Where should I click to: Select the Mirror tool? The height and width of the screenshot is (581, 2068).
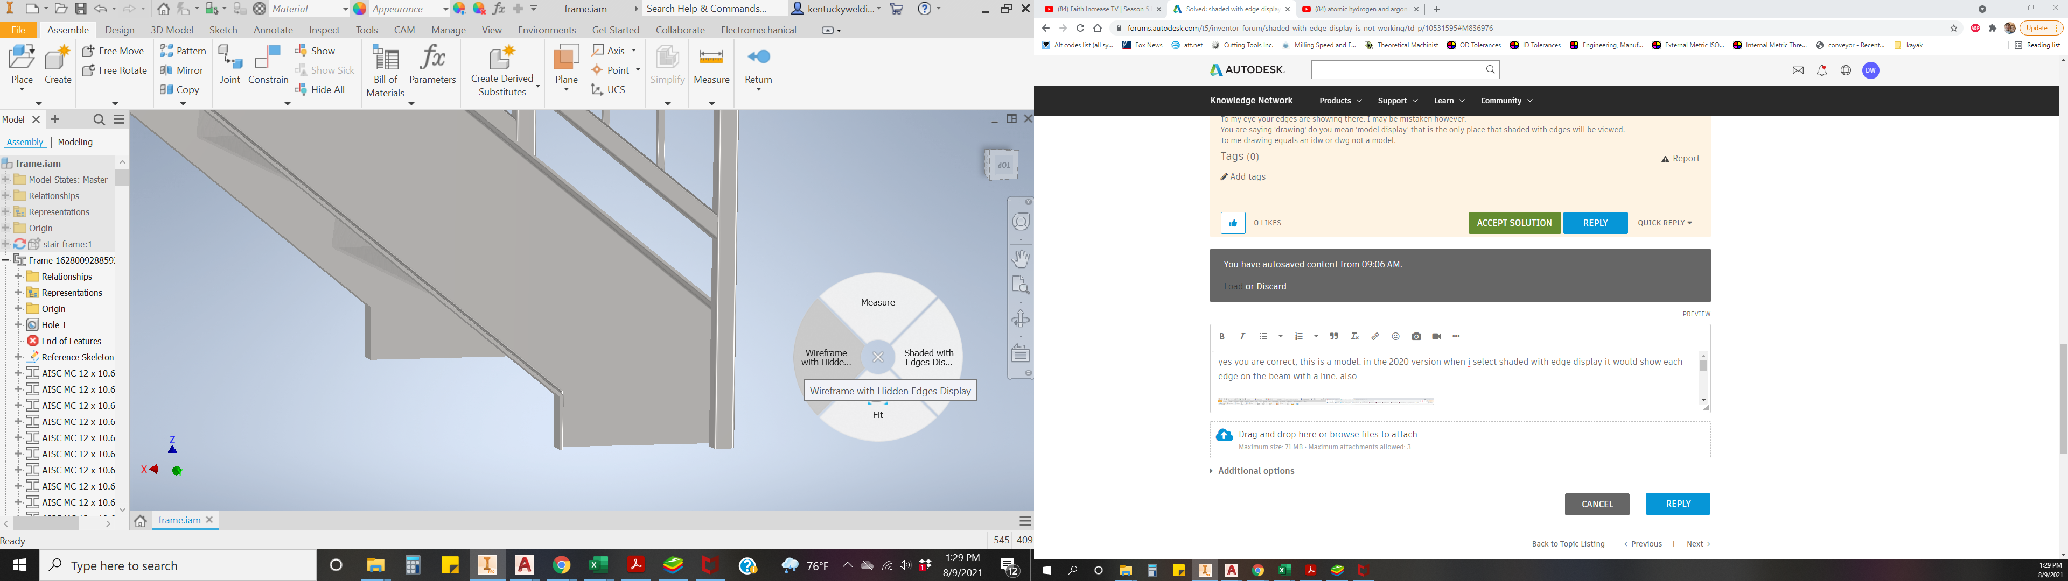tap(182, 70)
